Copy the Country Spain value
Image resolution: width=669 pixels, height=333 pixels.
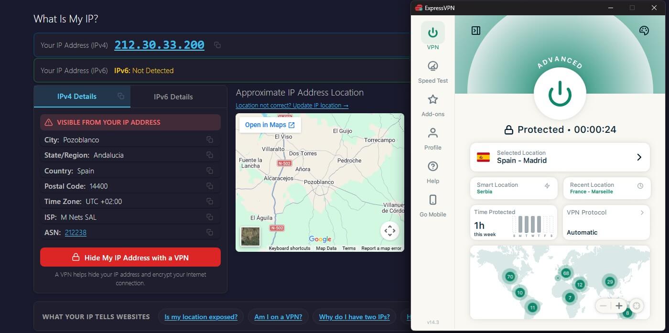pos(209,171)
